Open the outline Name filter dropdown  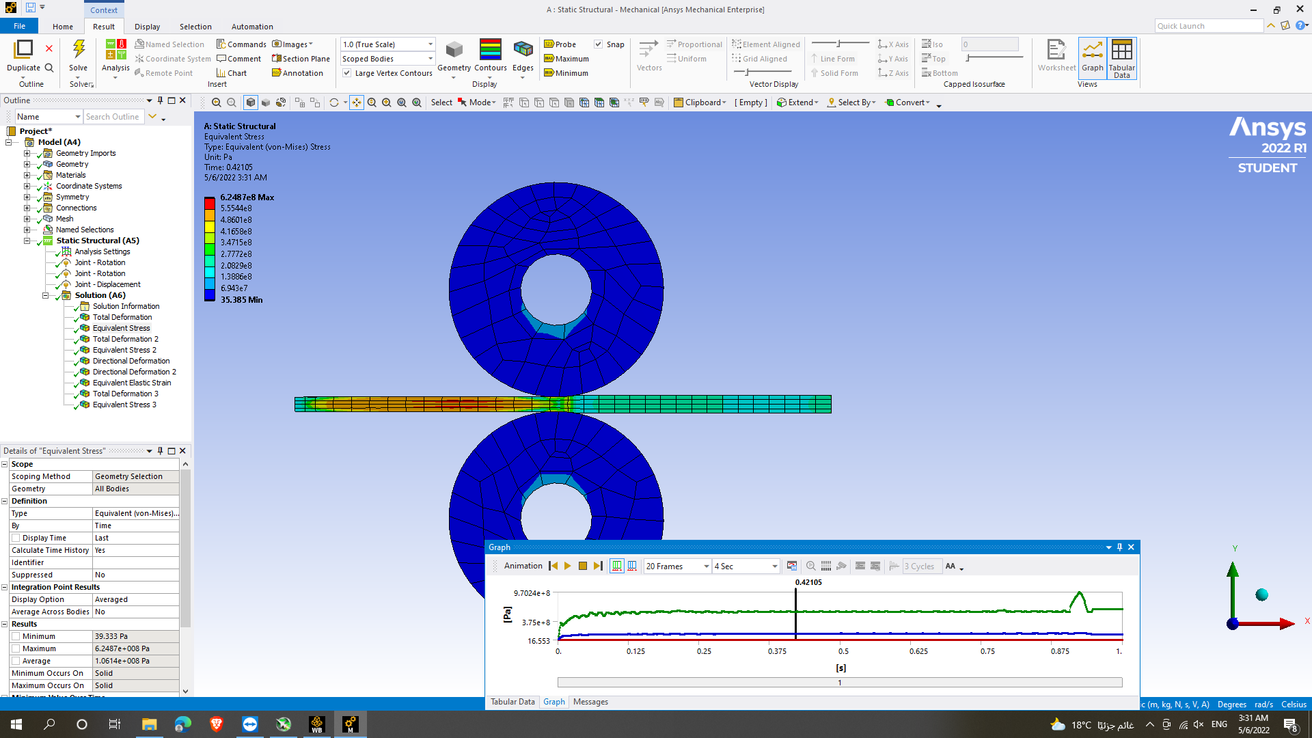[49, 117]
